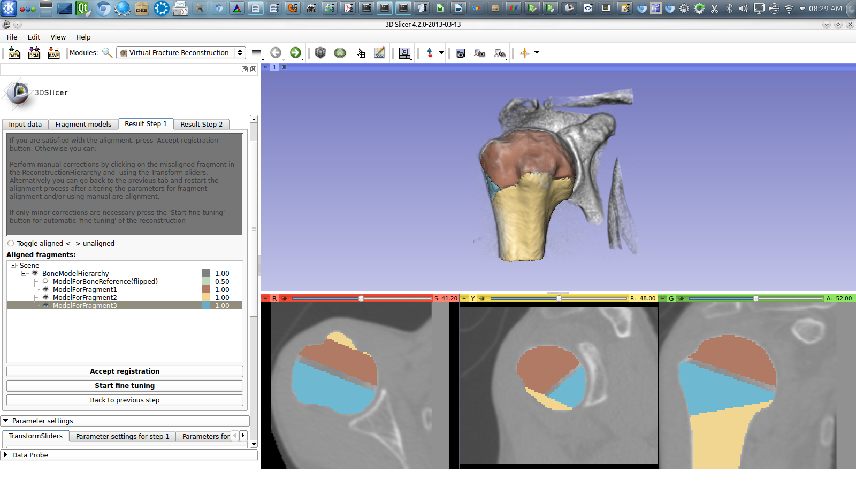This screenshot has height=481, width=856.
Task: Show ModelForBoneReference(flipped) via its eye icon
Action: (x=45, y=282)
